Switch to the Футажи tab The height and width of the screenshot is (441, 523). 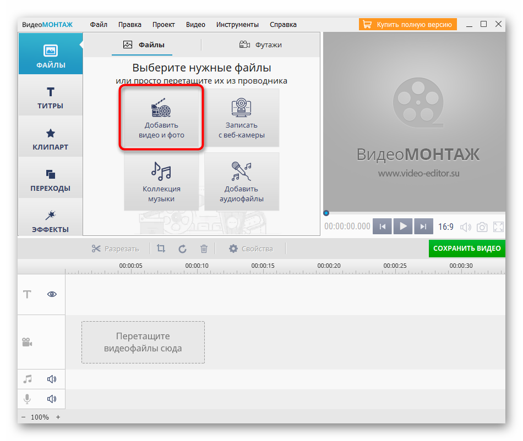tap(260, 45)
